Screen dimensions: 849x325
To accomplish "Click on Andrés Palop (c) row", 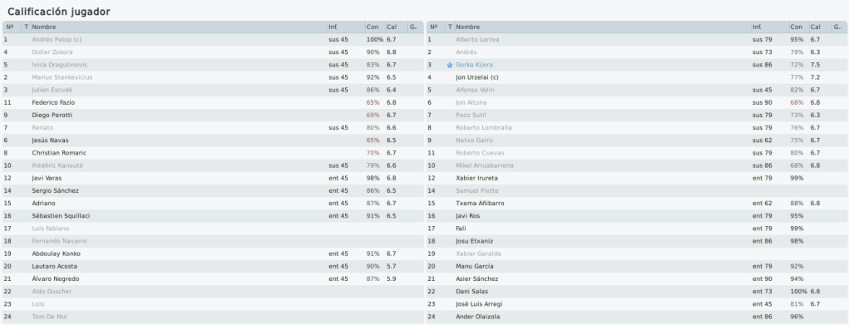I will [213, 40].
